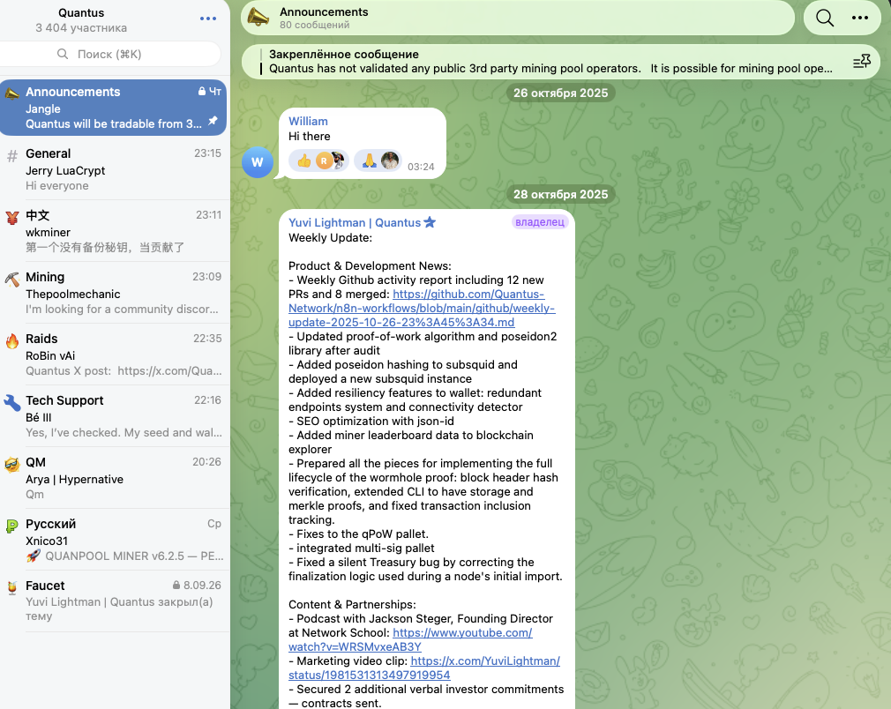The image size is (891, 709).
Task: Click the pin icon on Announcements topic
Action: [x=213, y=121]
